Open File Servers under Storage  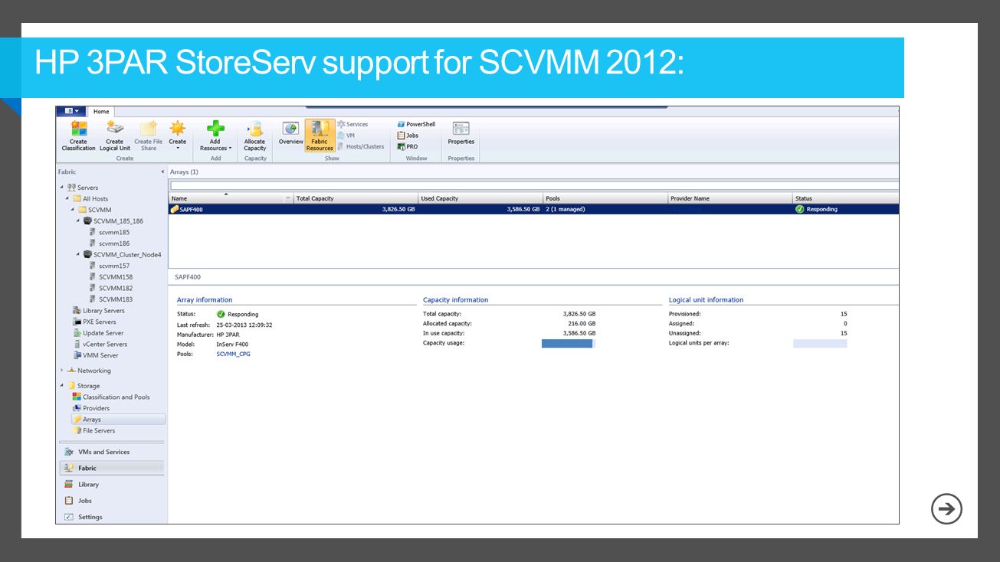93,430
